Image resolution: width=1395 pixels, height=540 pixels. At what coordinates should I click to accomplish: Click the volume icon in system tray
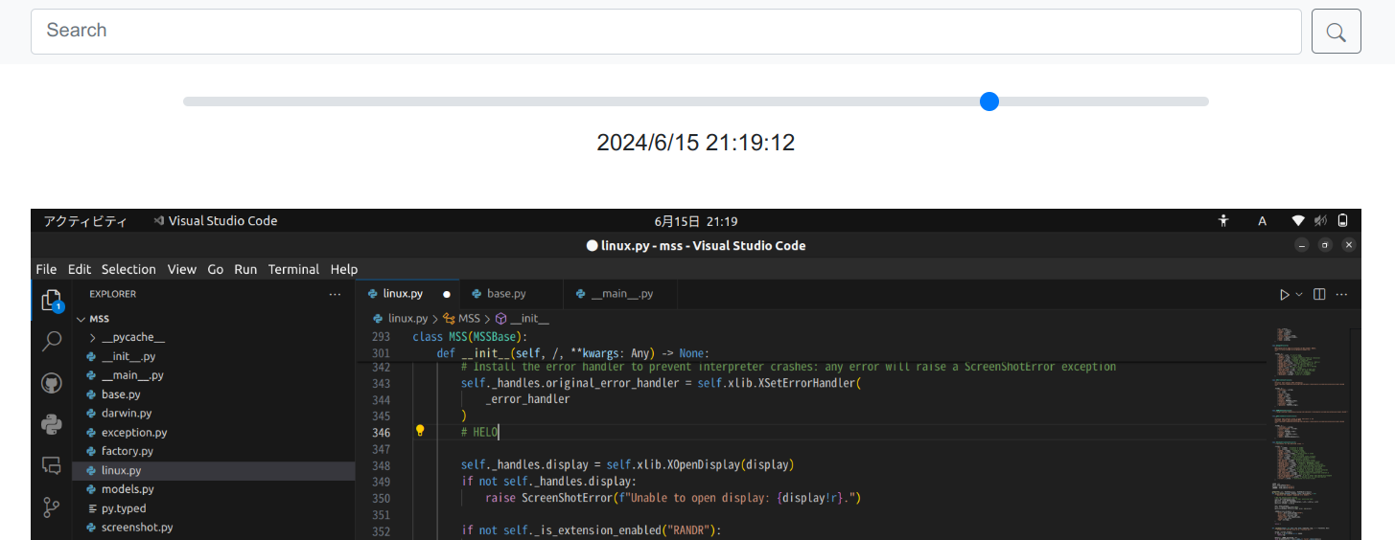1320,220
